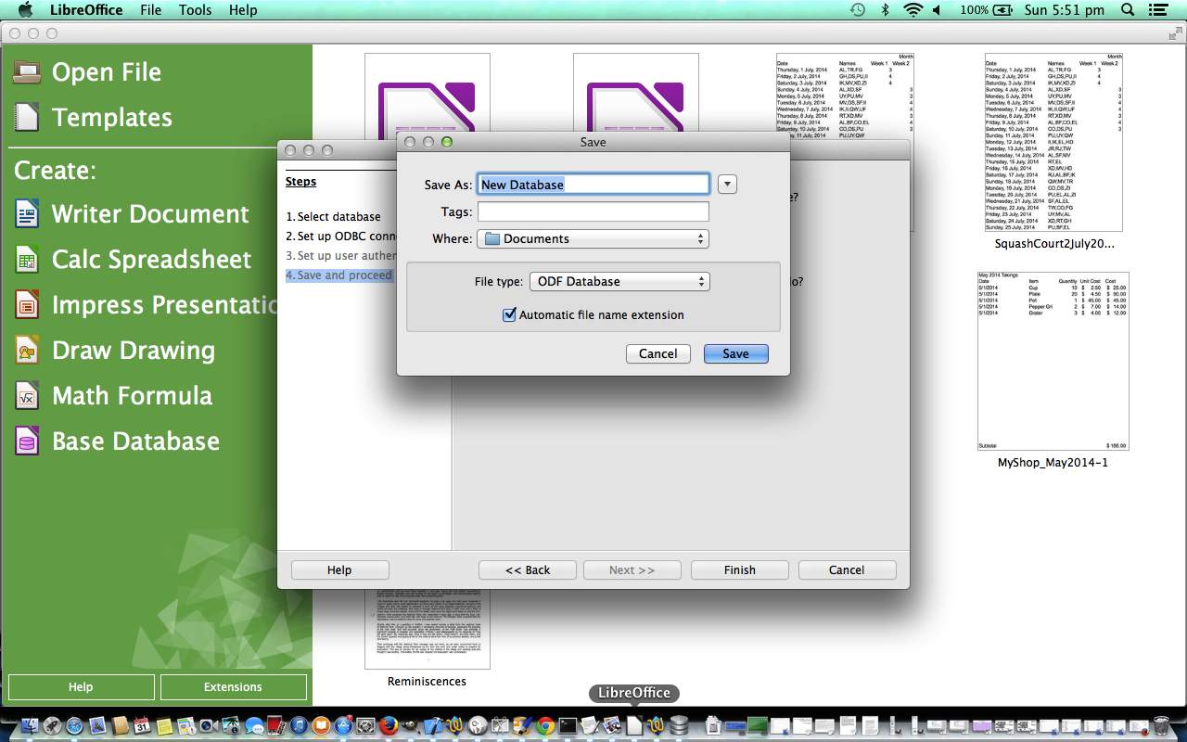Click Help button in Start Center sidebar
This screenshot has height=742, width=1187.
point(81,687)
